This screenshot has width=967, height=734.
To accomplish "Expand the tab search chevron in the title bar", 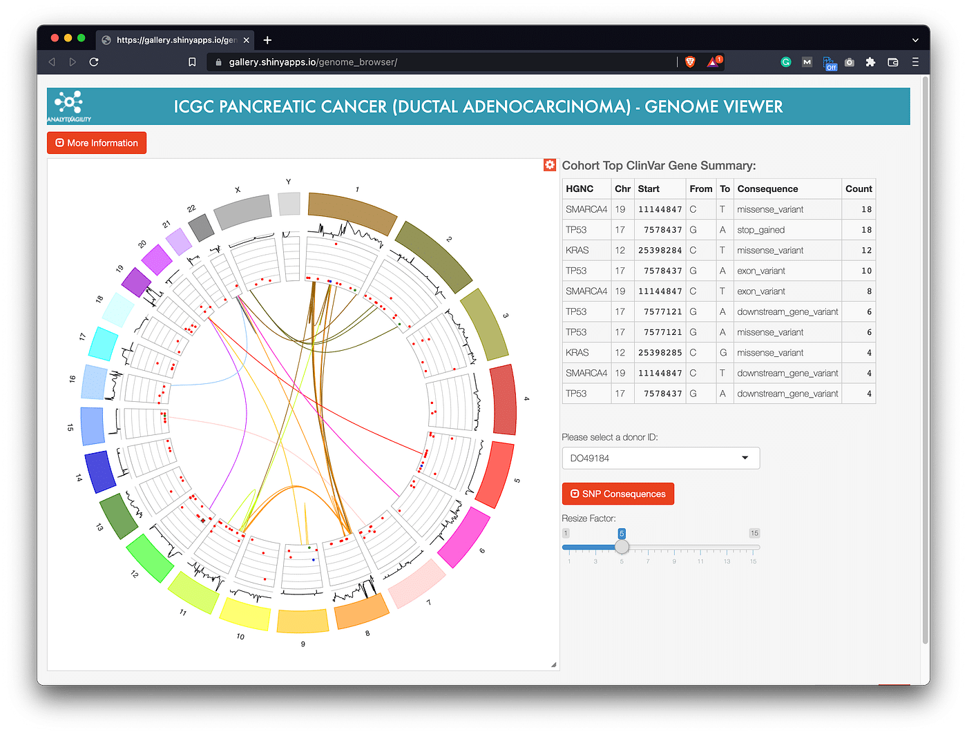I will click(x=915, y=40).
